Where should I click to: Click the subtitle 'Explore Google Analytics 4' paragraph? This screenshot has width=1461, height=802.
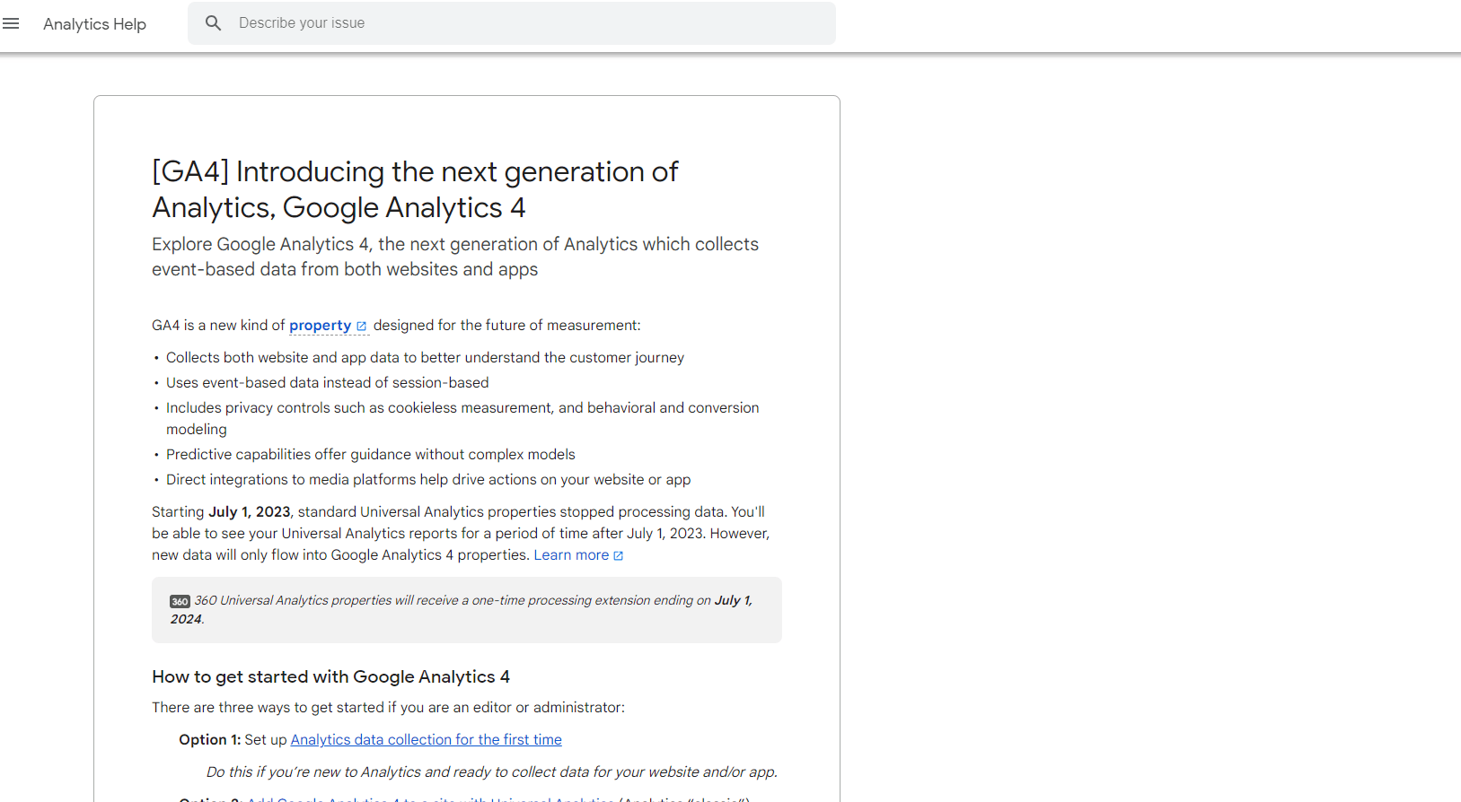tap(455, 257)
